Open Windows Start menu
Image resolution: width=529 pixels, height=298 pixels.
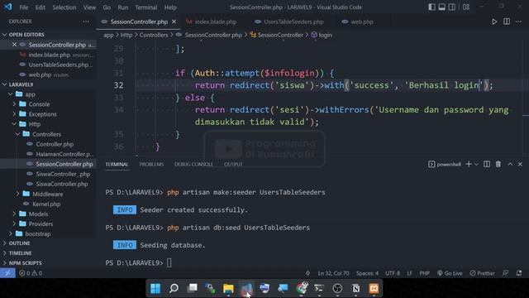coord(155,288)
